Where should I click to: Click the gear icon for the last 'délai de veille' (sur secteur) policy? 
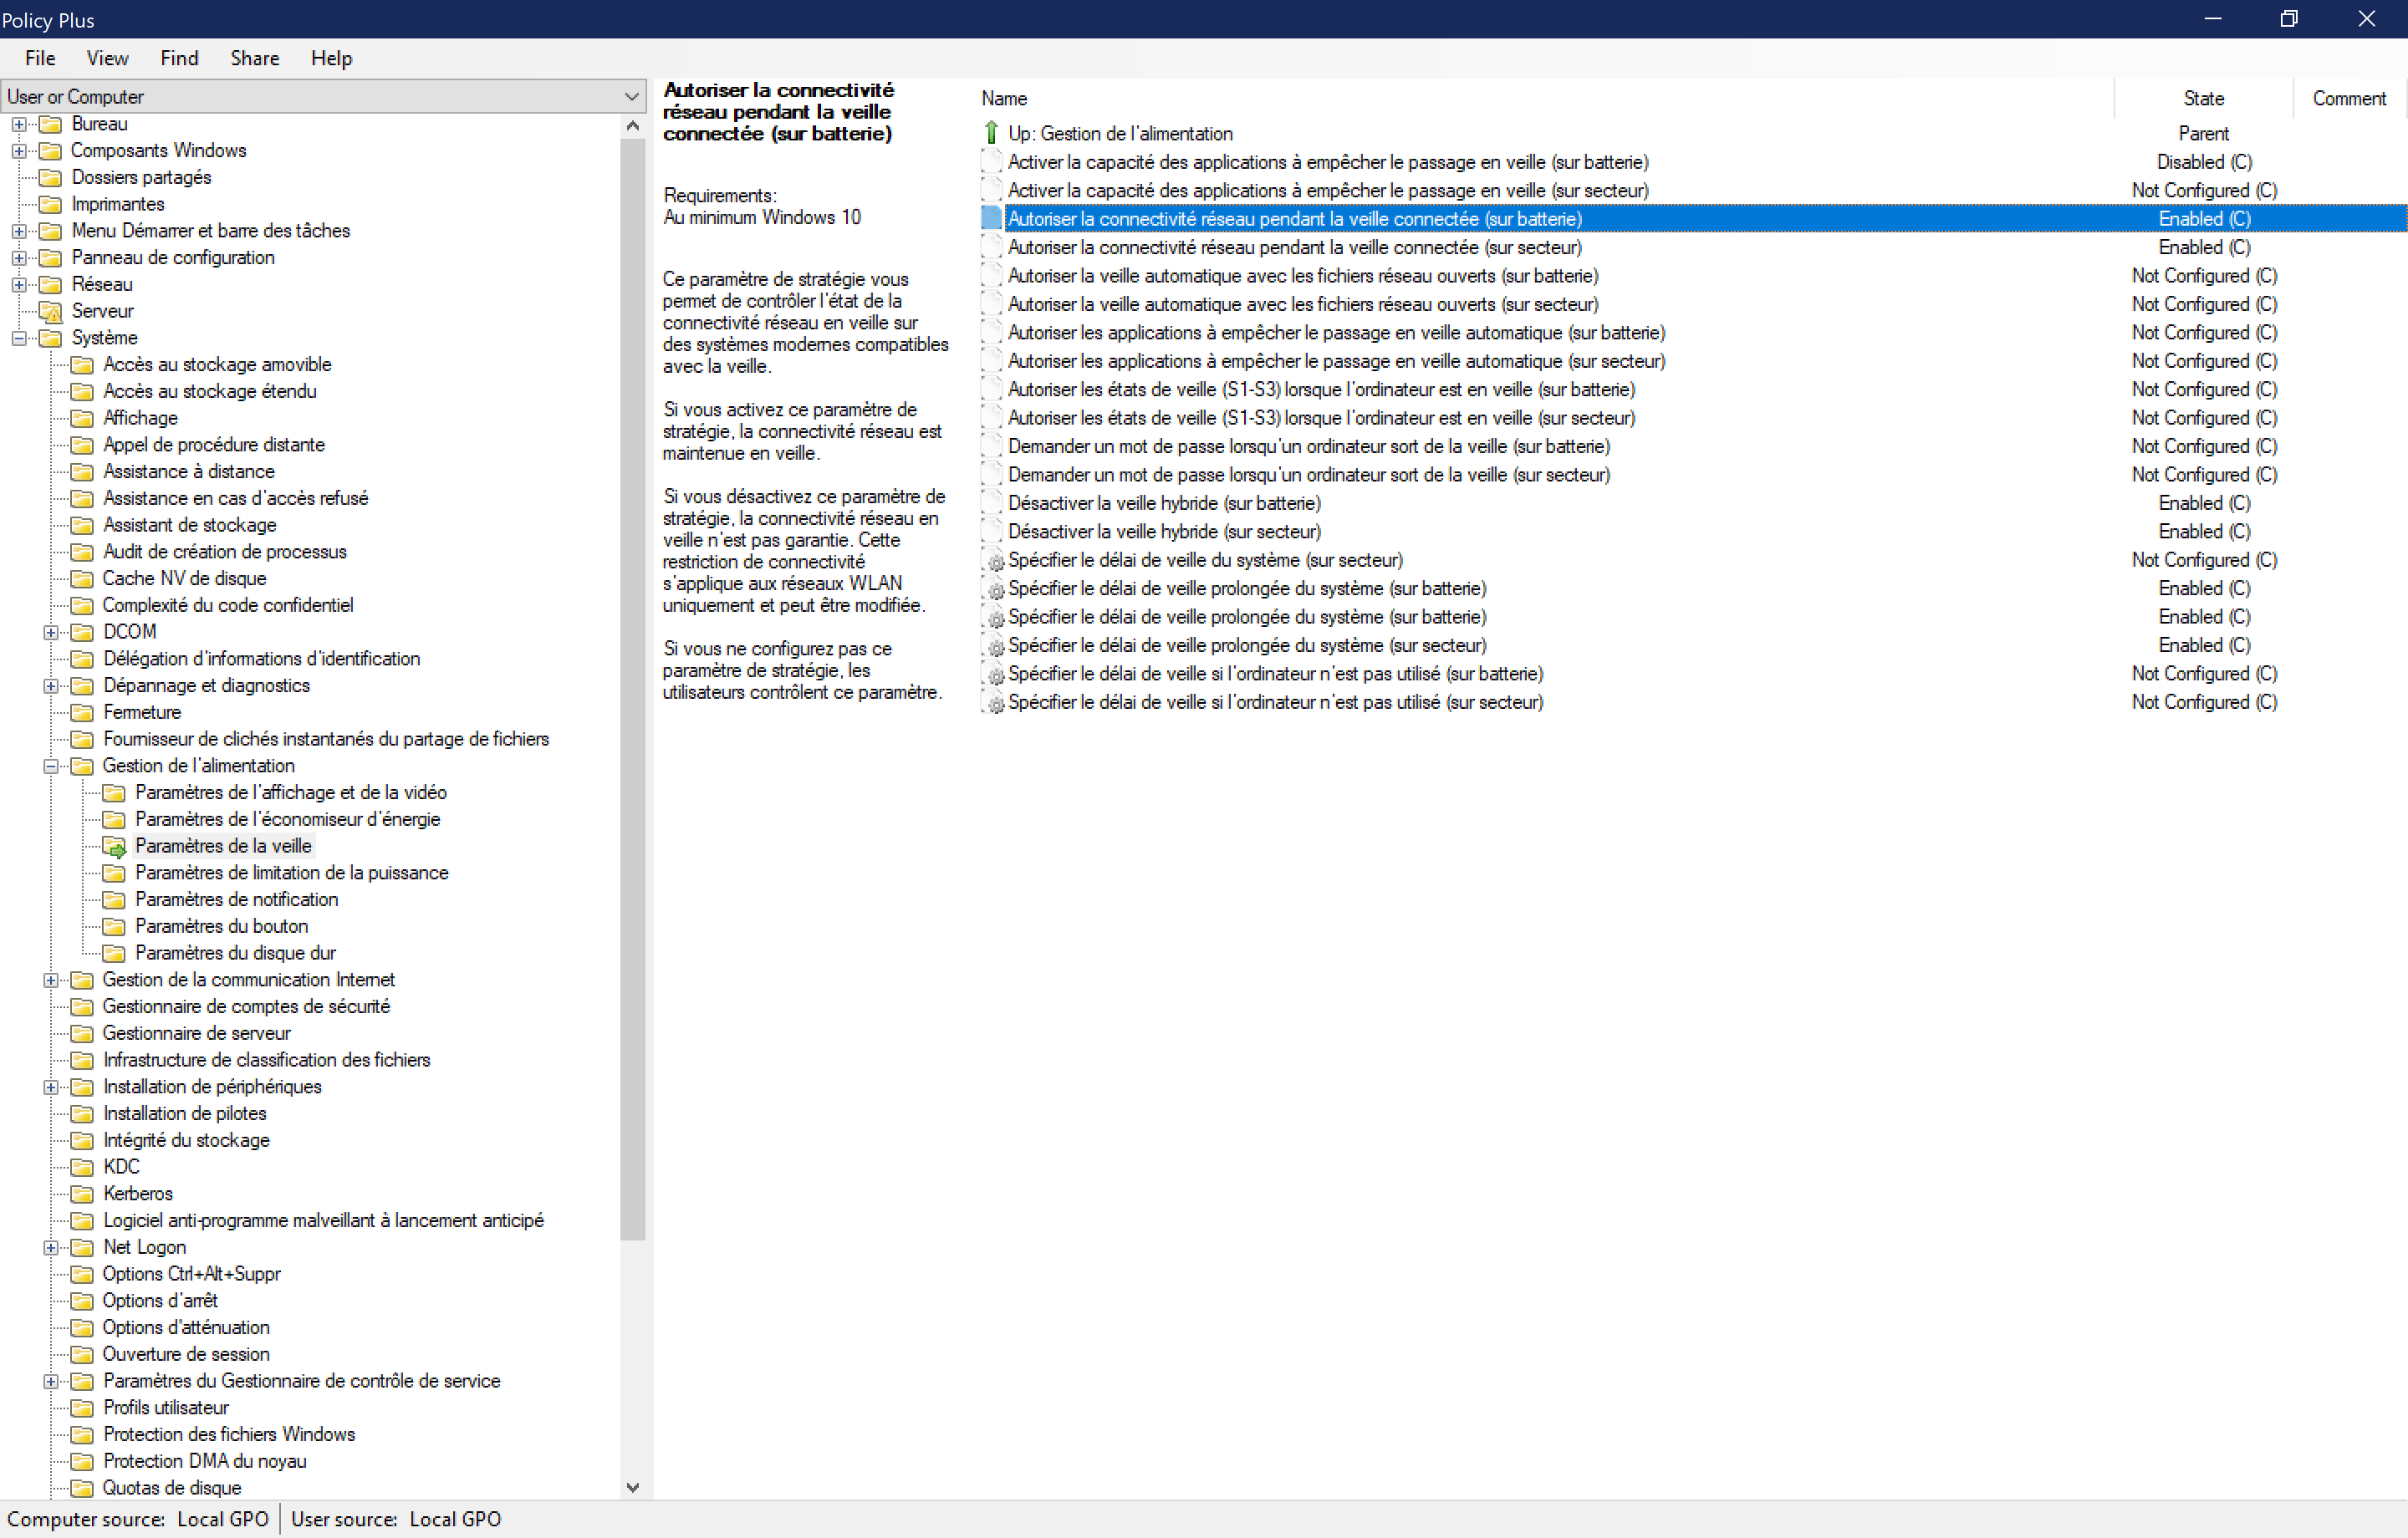coord(995,704)
